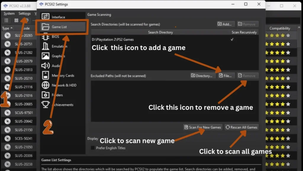Maximize the PCSX2 Settings window

coord(246,4)
